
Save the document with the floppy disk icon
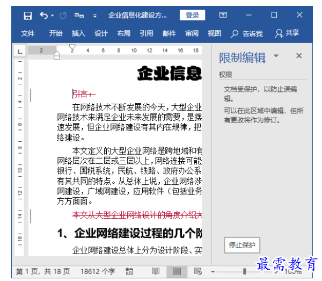[x=28, y=16]
